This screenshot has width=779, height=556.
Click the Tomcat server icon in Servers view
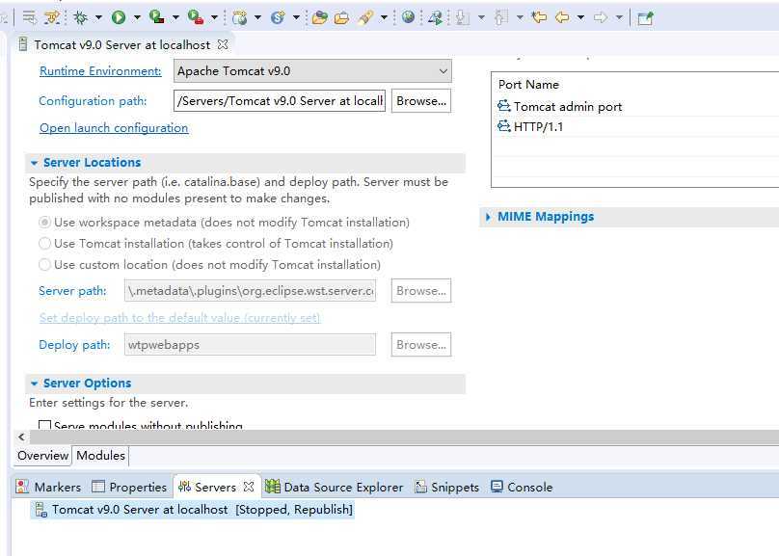(x=41, y=510)
